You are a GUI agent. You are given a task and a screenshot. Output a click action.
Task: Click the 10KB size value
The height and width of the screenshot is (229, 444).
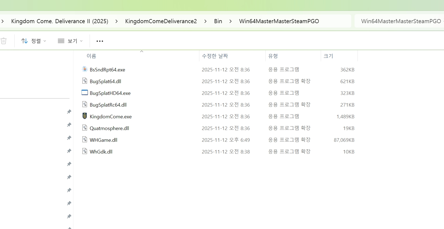click(349, 152)
